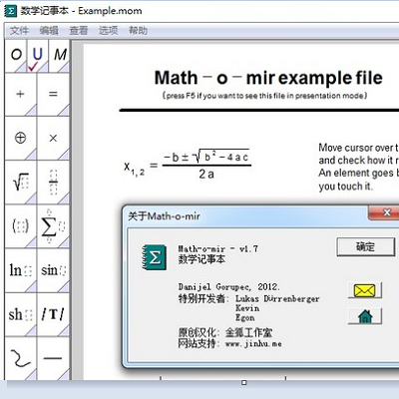The width and height of the screenshot is (399, 399).
Task: Insert the sin function
Action: click(x=53, y=270)
